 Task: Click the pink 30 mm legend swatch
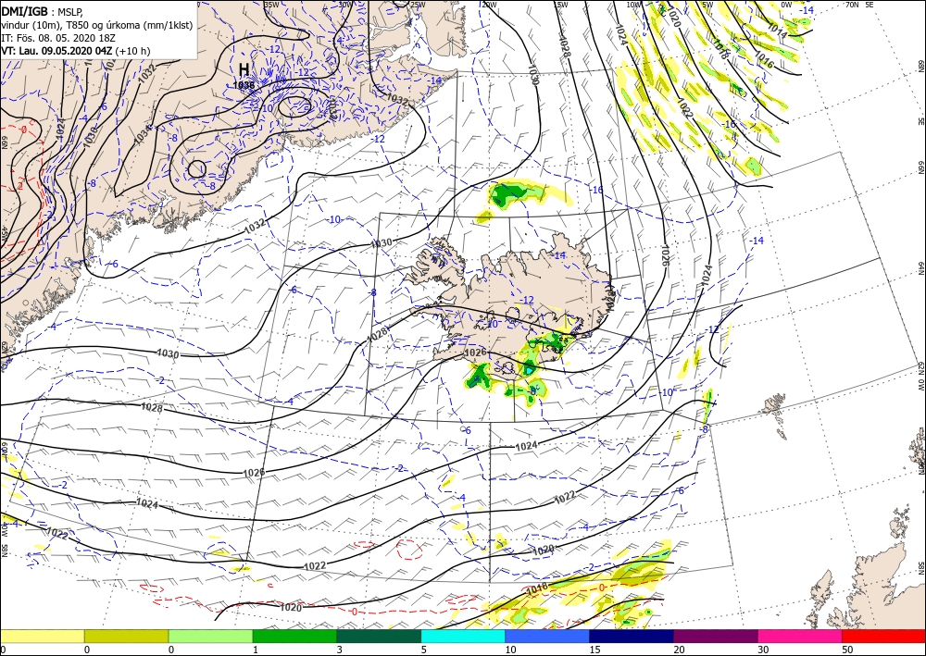(x=800, y=636)
